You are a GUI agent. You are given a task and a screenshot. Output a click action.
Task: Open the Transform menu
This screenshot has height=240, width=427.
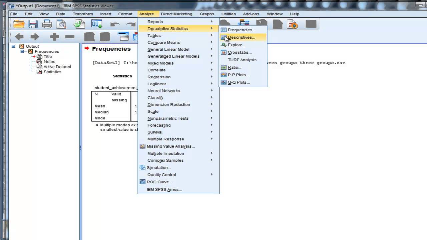(83, 14)
